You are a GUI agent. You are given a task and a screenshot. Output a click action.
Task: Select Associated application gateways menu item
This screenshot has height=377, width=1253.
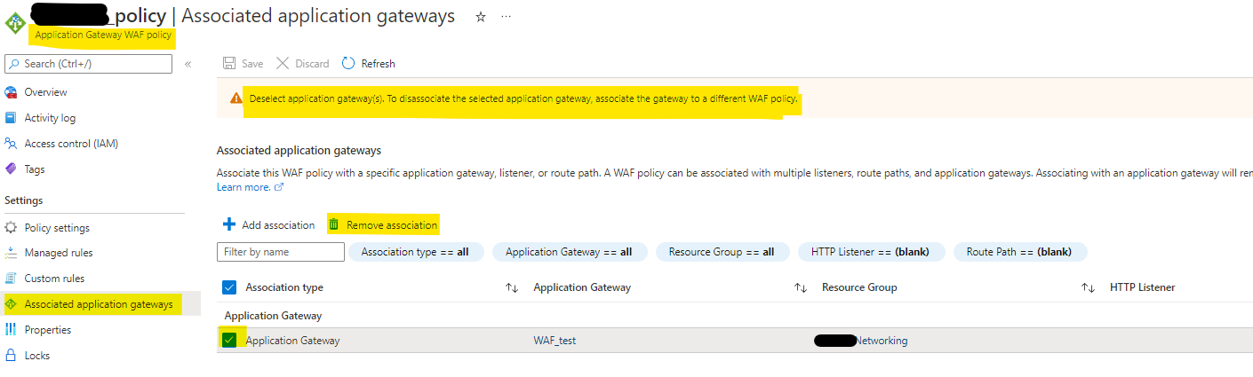[x=99, y=304]
